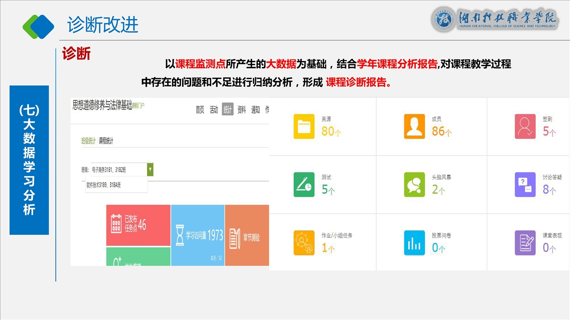Open the green 测试 test icon
The image size is (570, 320).
(304, 184)
